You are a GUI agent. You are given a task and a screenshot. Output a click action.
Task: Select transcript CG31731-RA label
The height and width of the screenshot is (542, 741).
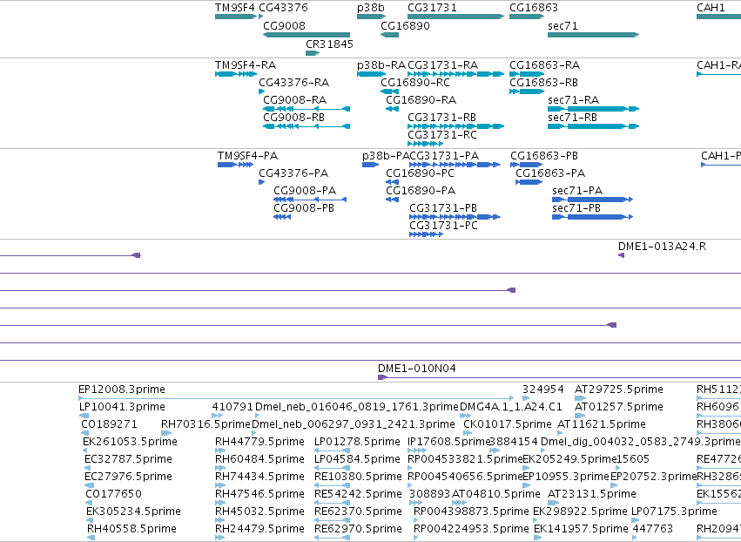(442, 64)
